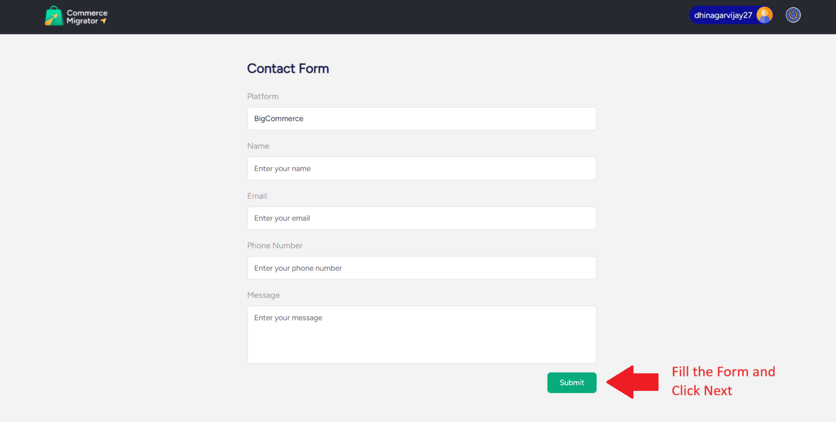The image size is (836, 422).
Task: Focus the Enter your email field
Action: [421, 218]
